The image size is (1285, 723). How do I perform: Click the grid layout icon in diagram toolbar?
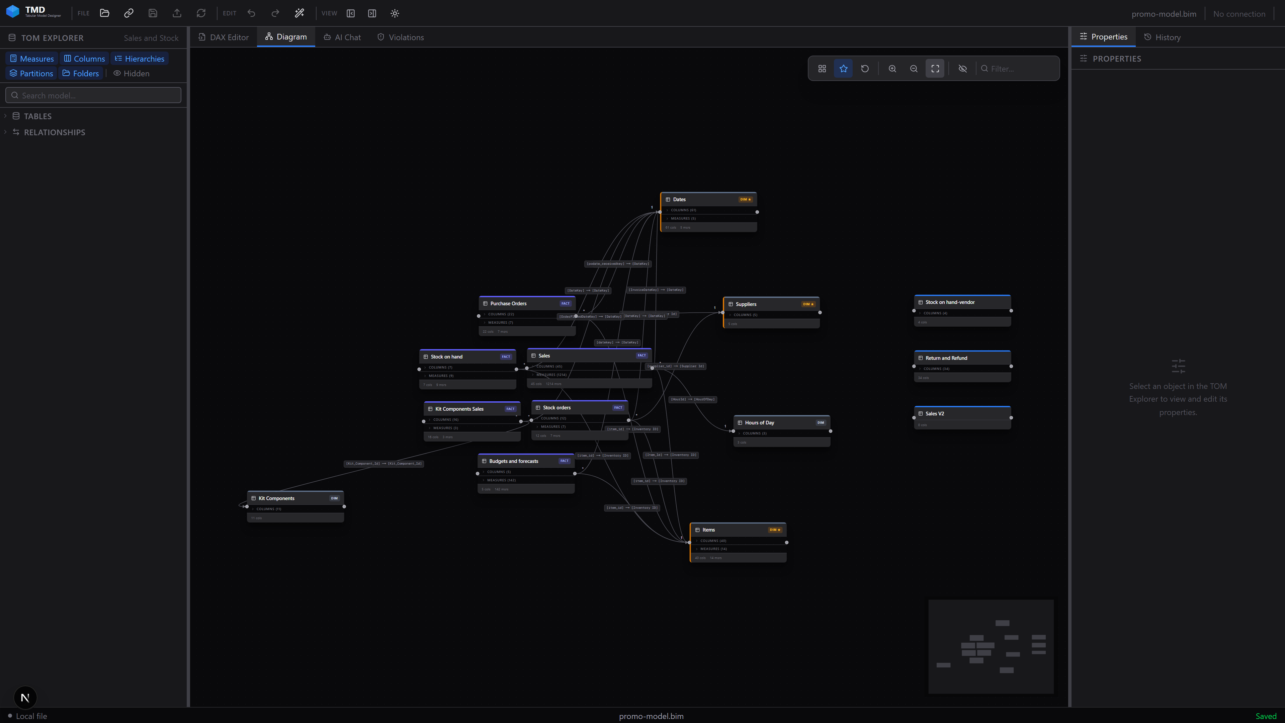822,69
